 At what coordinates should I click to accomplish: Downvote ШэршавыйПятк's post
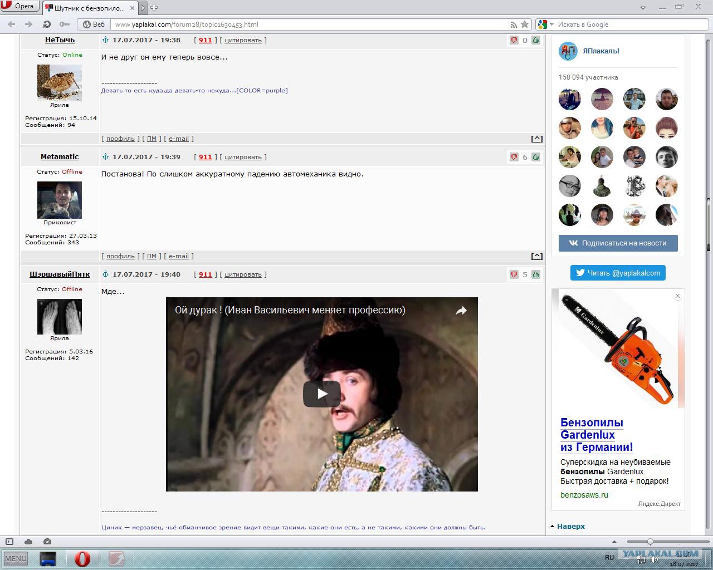pyautogui.click(x=514, y=274)
